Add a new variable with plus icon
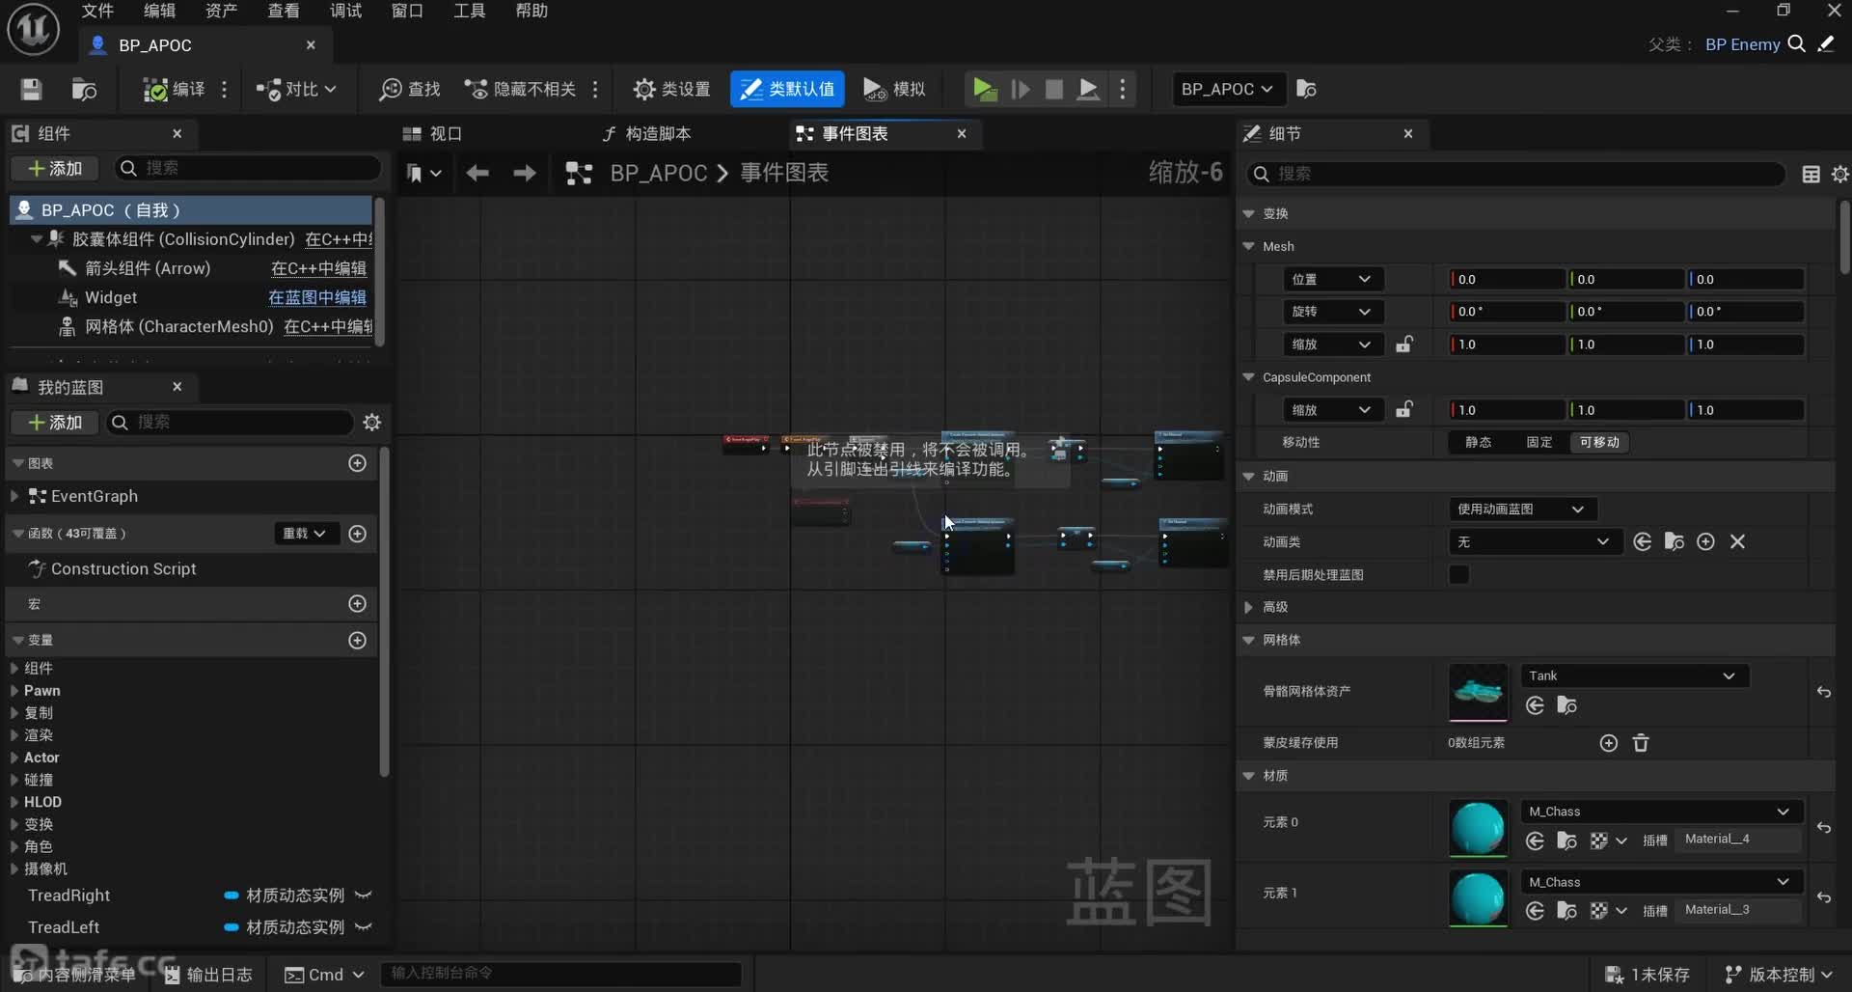The width and height of the screenshot is (1852, 992). 357,641
